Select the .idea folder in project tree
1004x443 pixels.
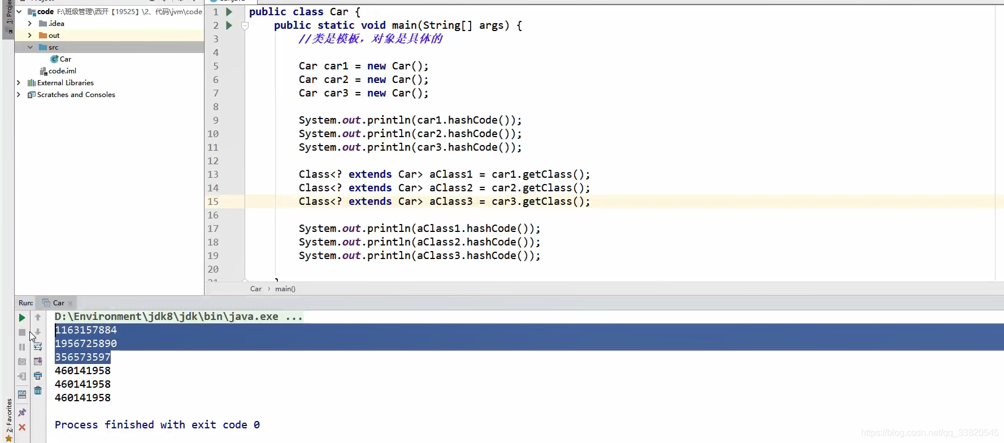coord(51,23)
